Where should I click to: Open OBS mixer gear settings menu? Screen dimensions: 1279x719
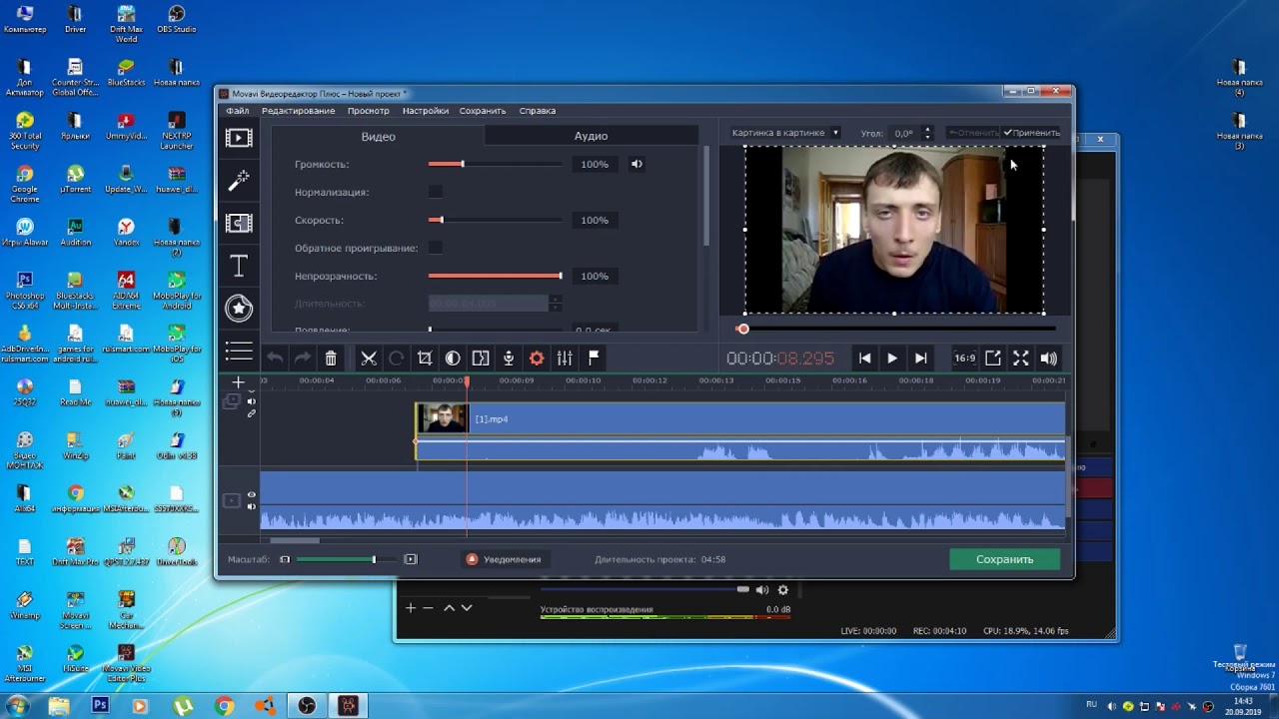(783, 590)
